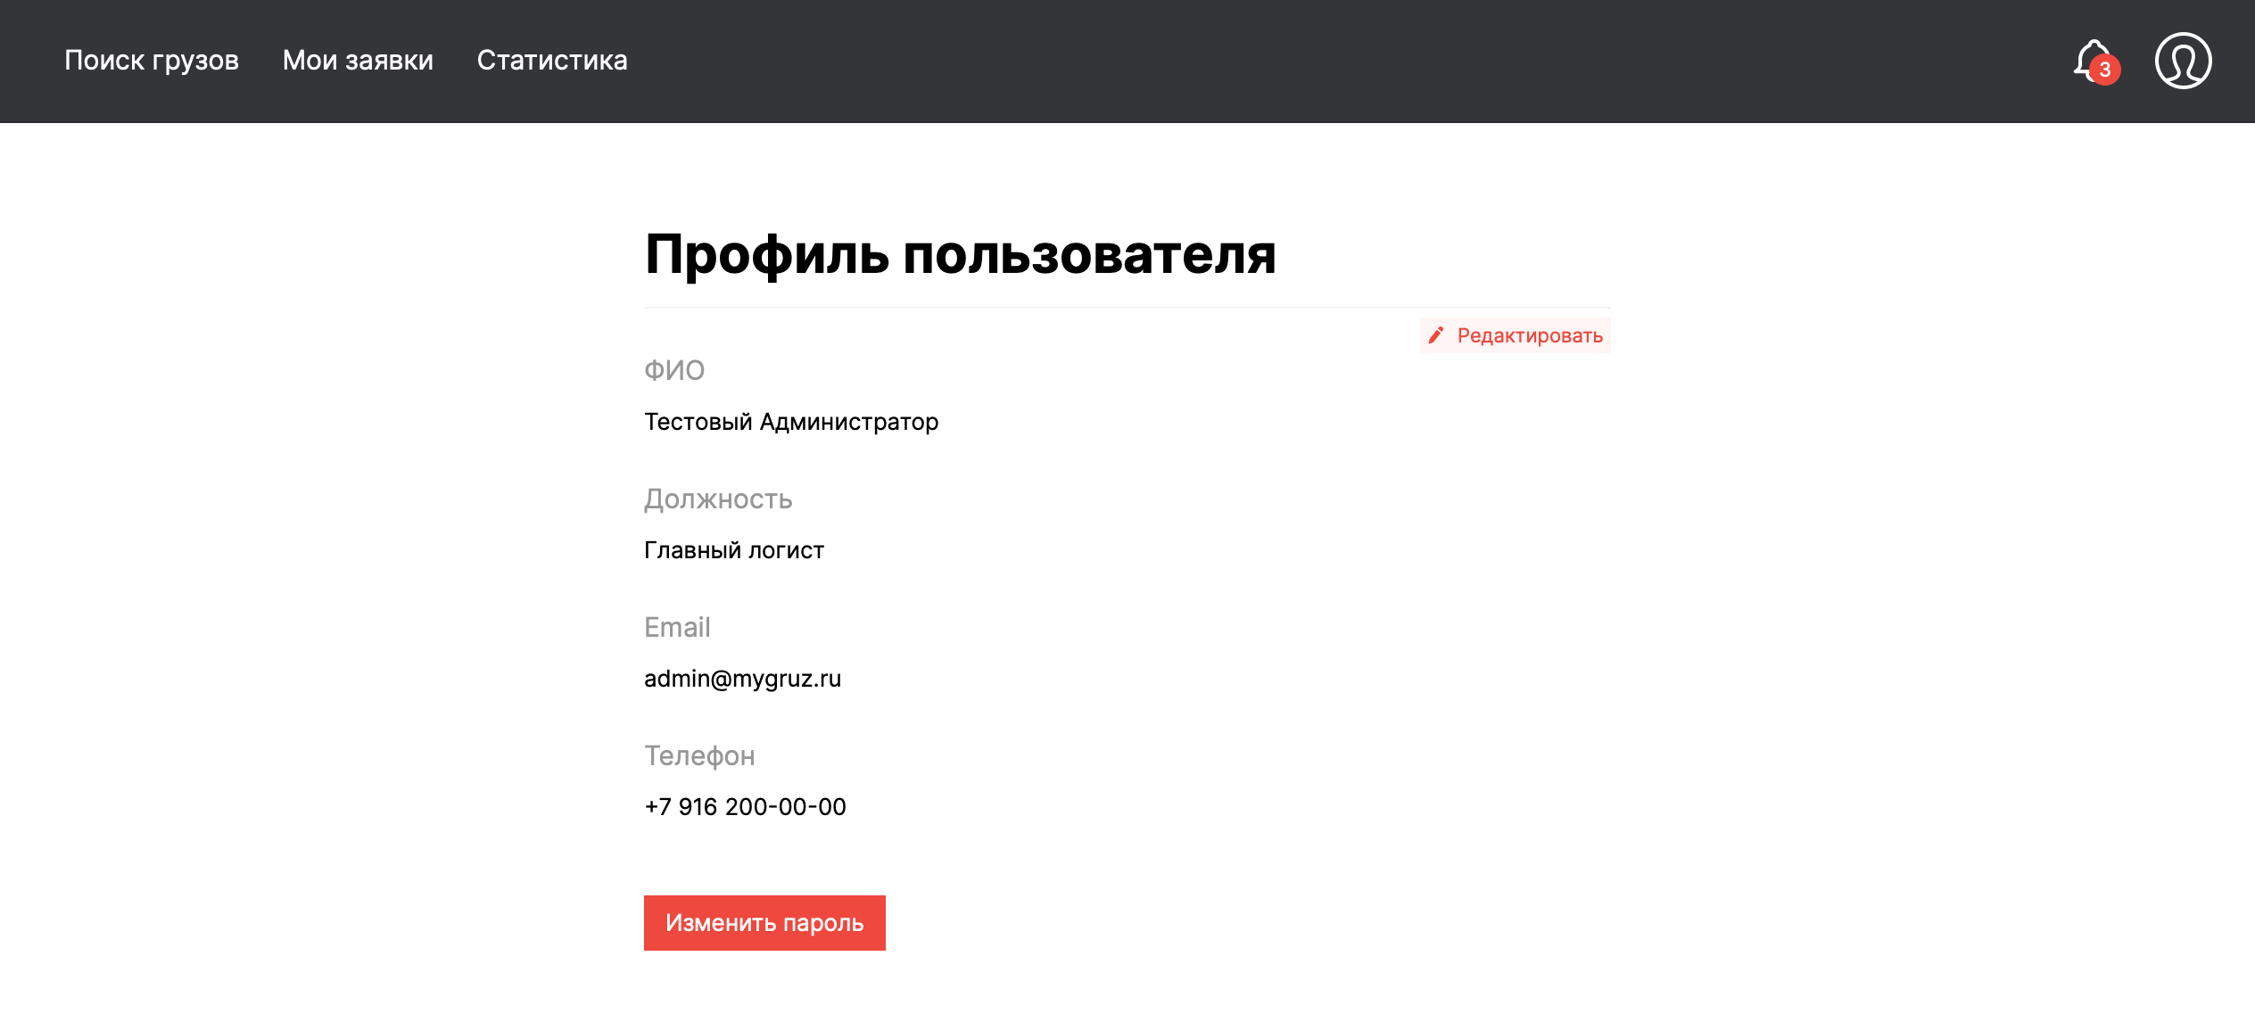Click the Email field label

pyautogui.click(x=677, y=627)
